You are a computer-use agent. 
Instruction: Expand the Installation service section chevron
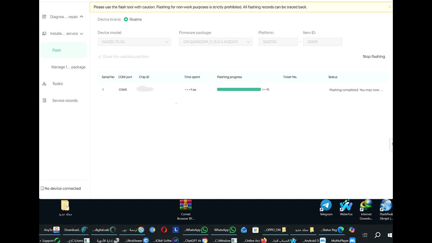pos(82,33)
